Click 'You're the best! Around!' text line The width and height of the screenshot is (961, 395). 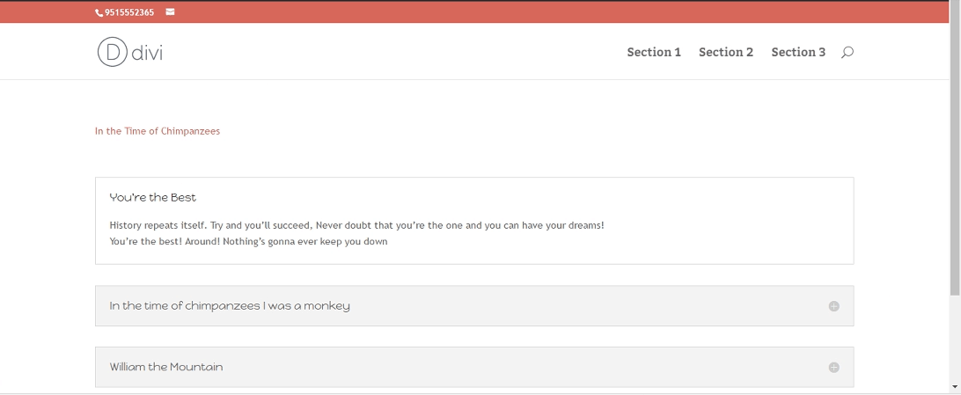tap(248, 241)
